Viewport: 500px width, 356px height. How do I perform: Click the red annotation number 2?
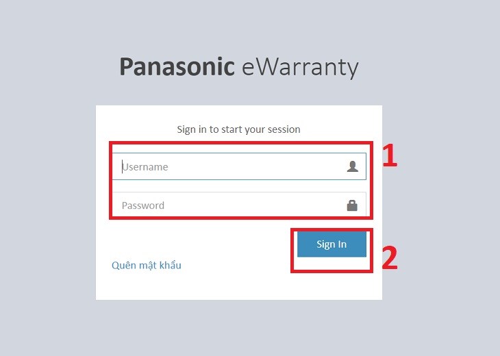coord(389,257)
